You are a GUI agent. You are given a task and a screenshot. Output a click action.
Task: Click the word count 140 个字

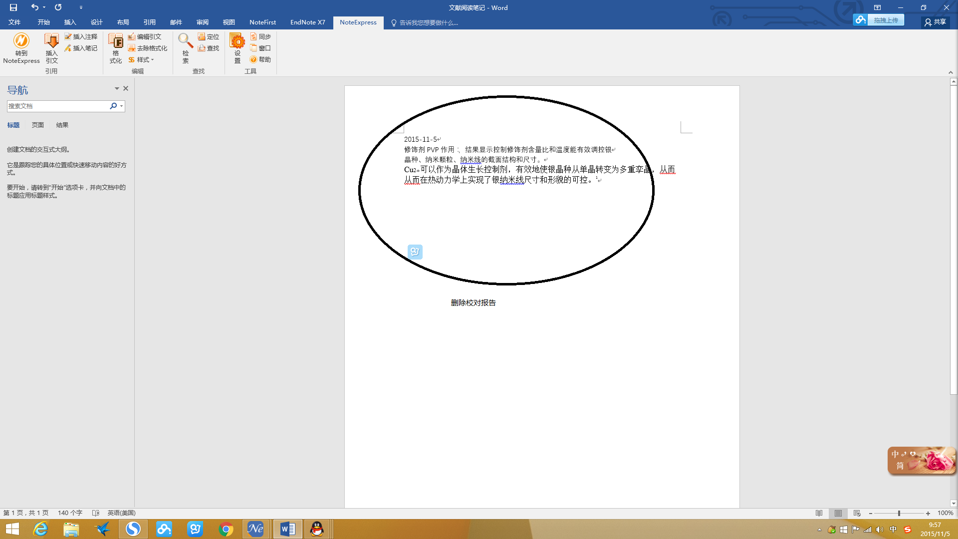70,513
